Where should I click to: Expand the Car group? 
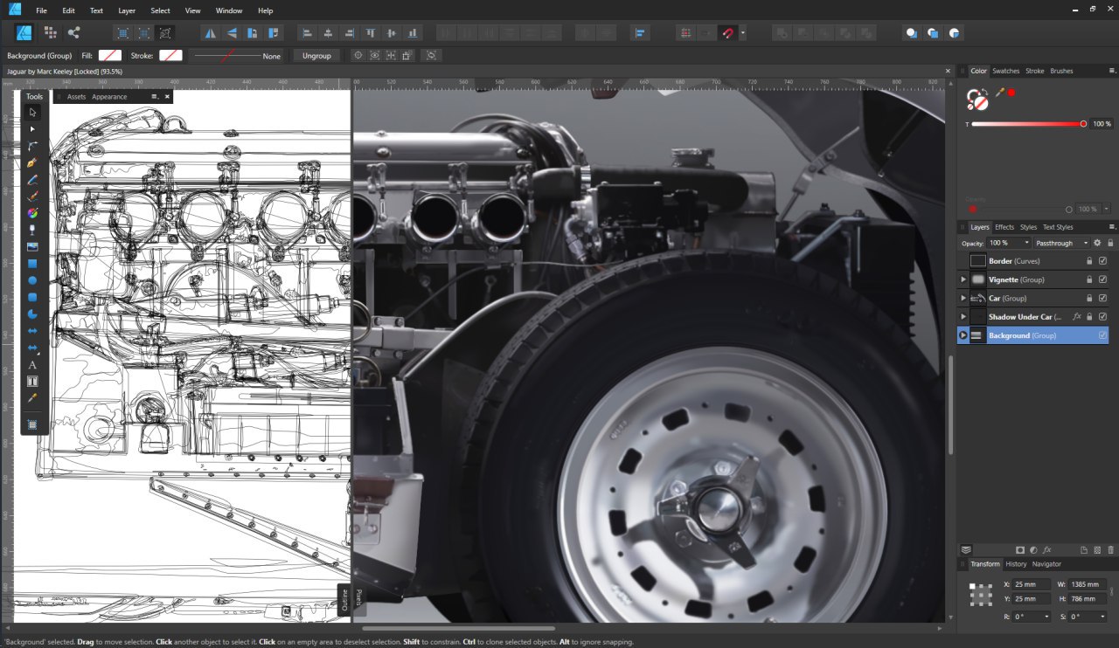[963, 298]
